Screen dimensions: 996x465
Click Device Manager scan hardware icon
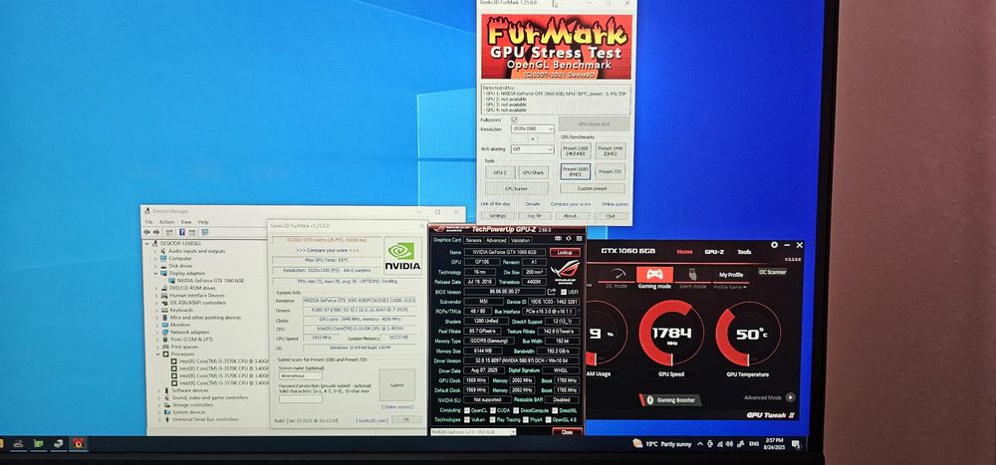click(x=204, y=233)
